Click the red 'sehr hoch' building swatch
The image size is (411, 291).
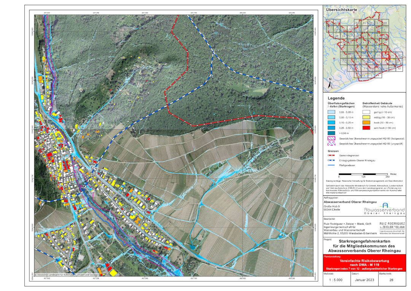tap(367, 128)
